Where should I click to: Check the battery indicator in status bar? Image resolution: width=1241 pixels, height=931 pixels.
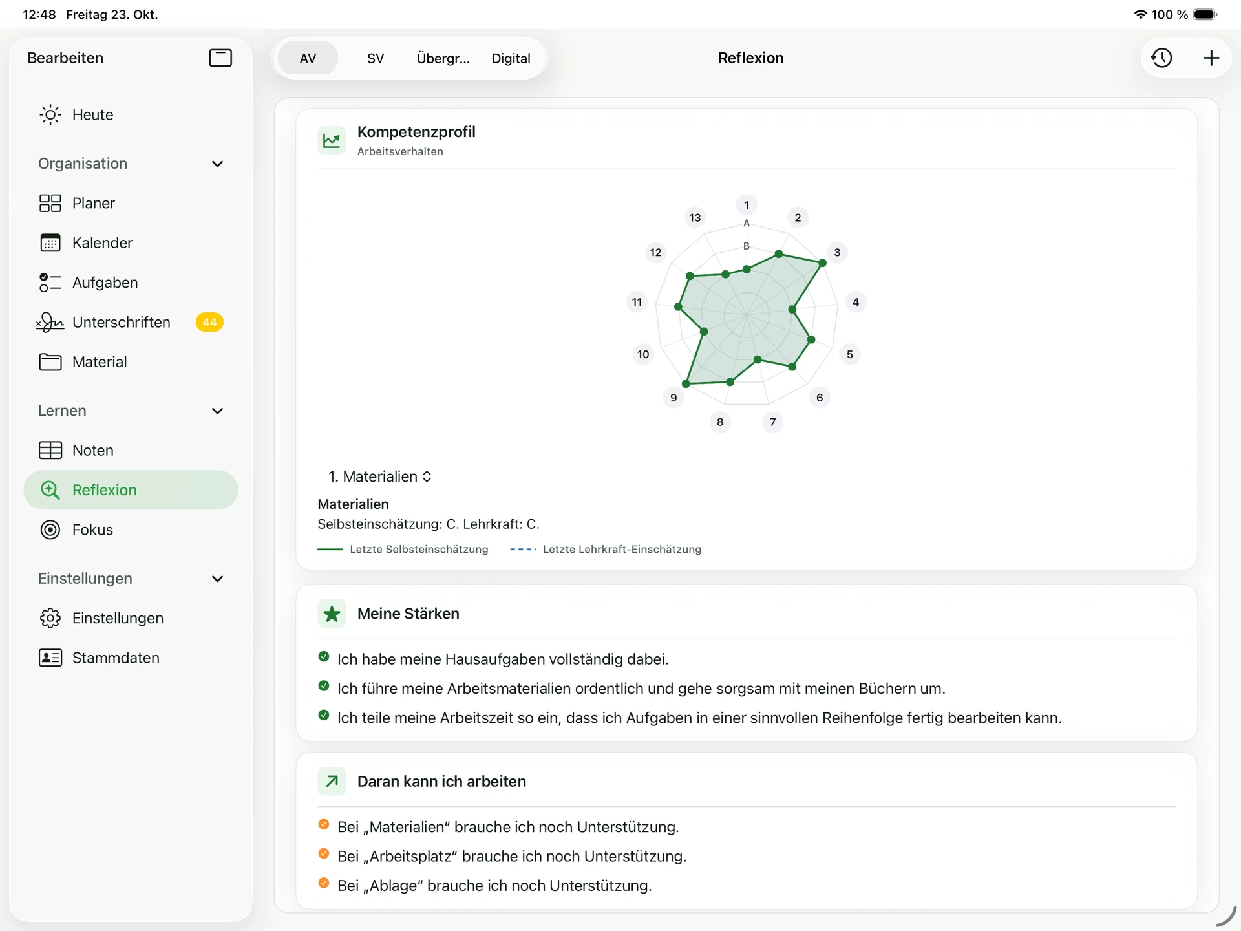[x=1205, y=14]
